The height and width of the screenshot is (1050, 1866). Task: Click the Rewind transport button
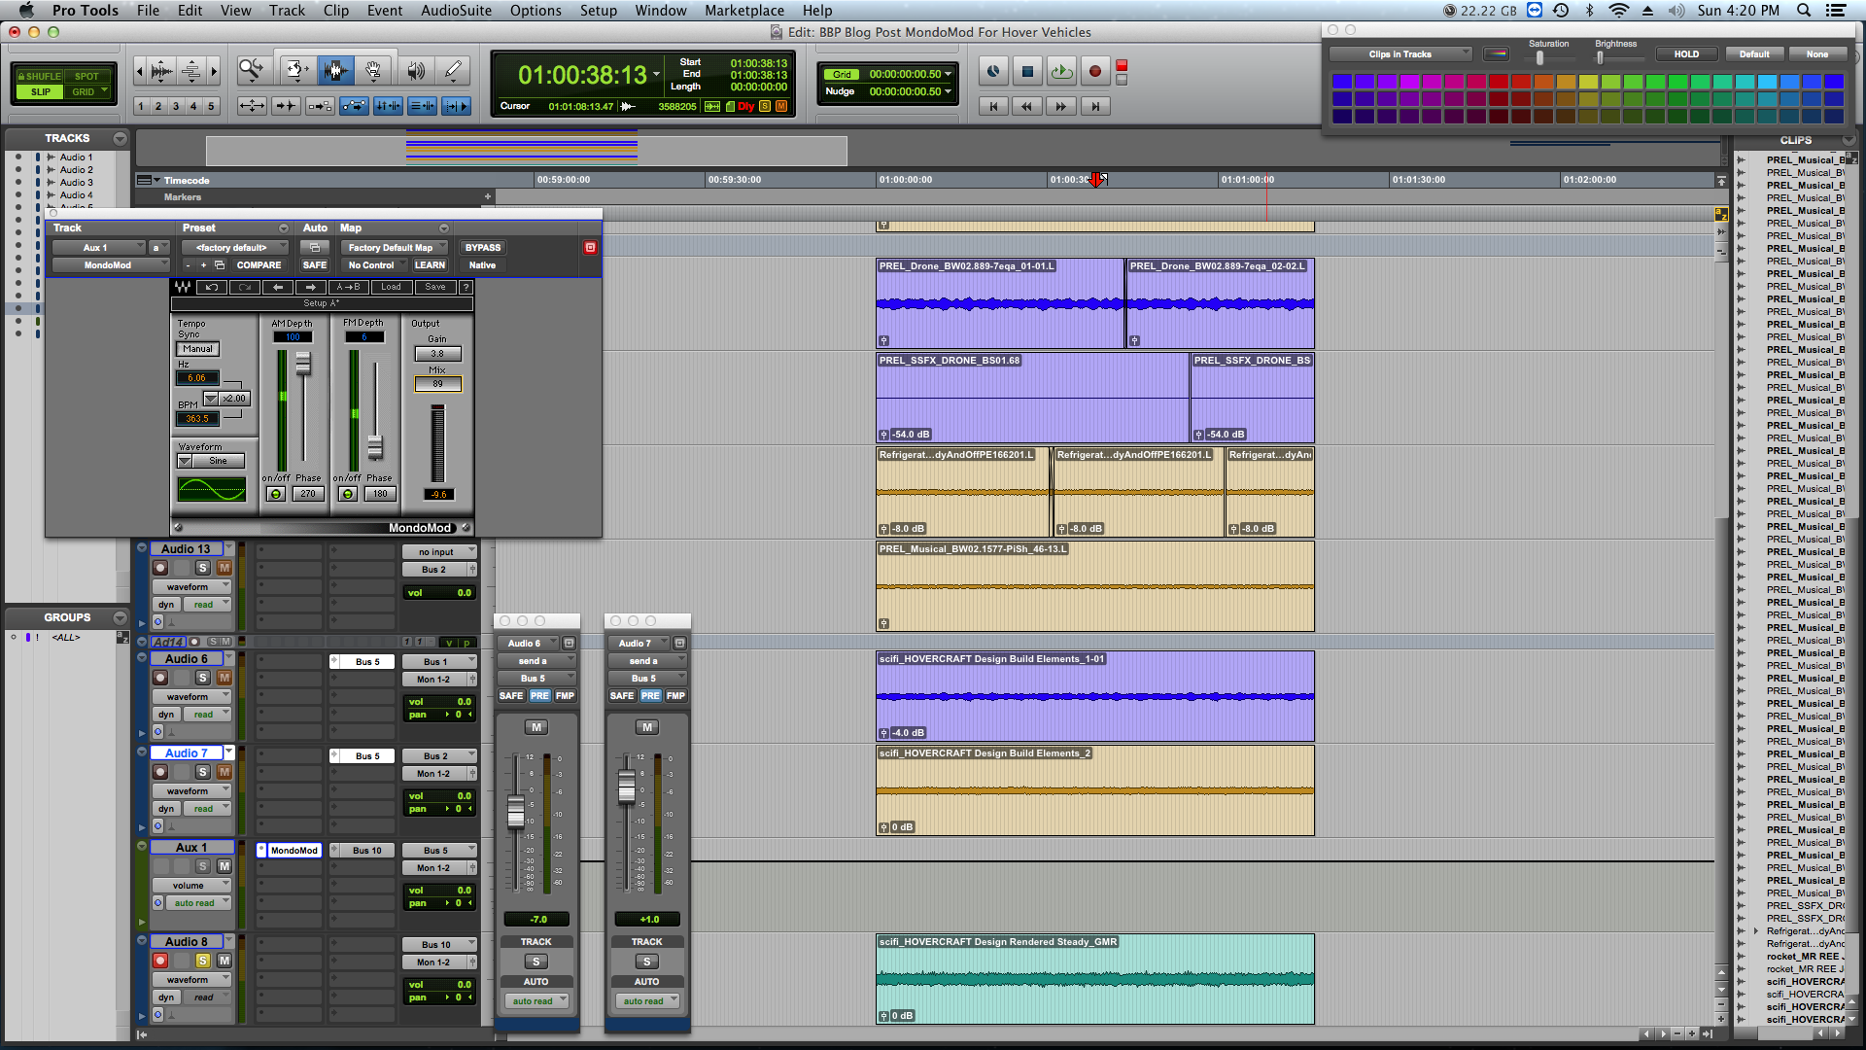[1027, 107]
